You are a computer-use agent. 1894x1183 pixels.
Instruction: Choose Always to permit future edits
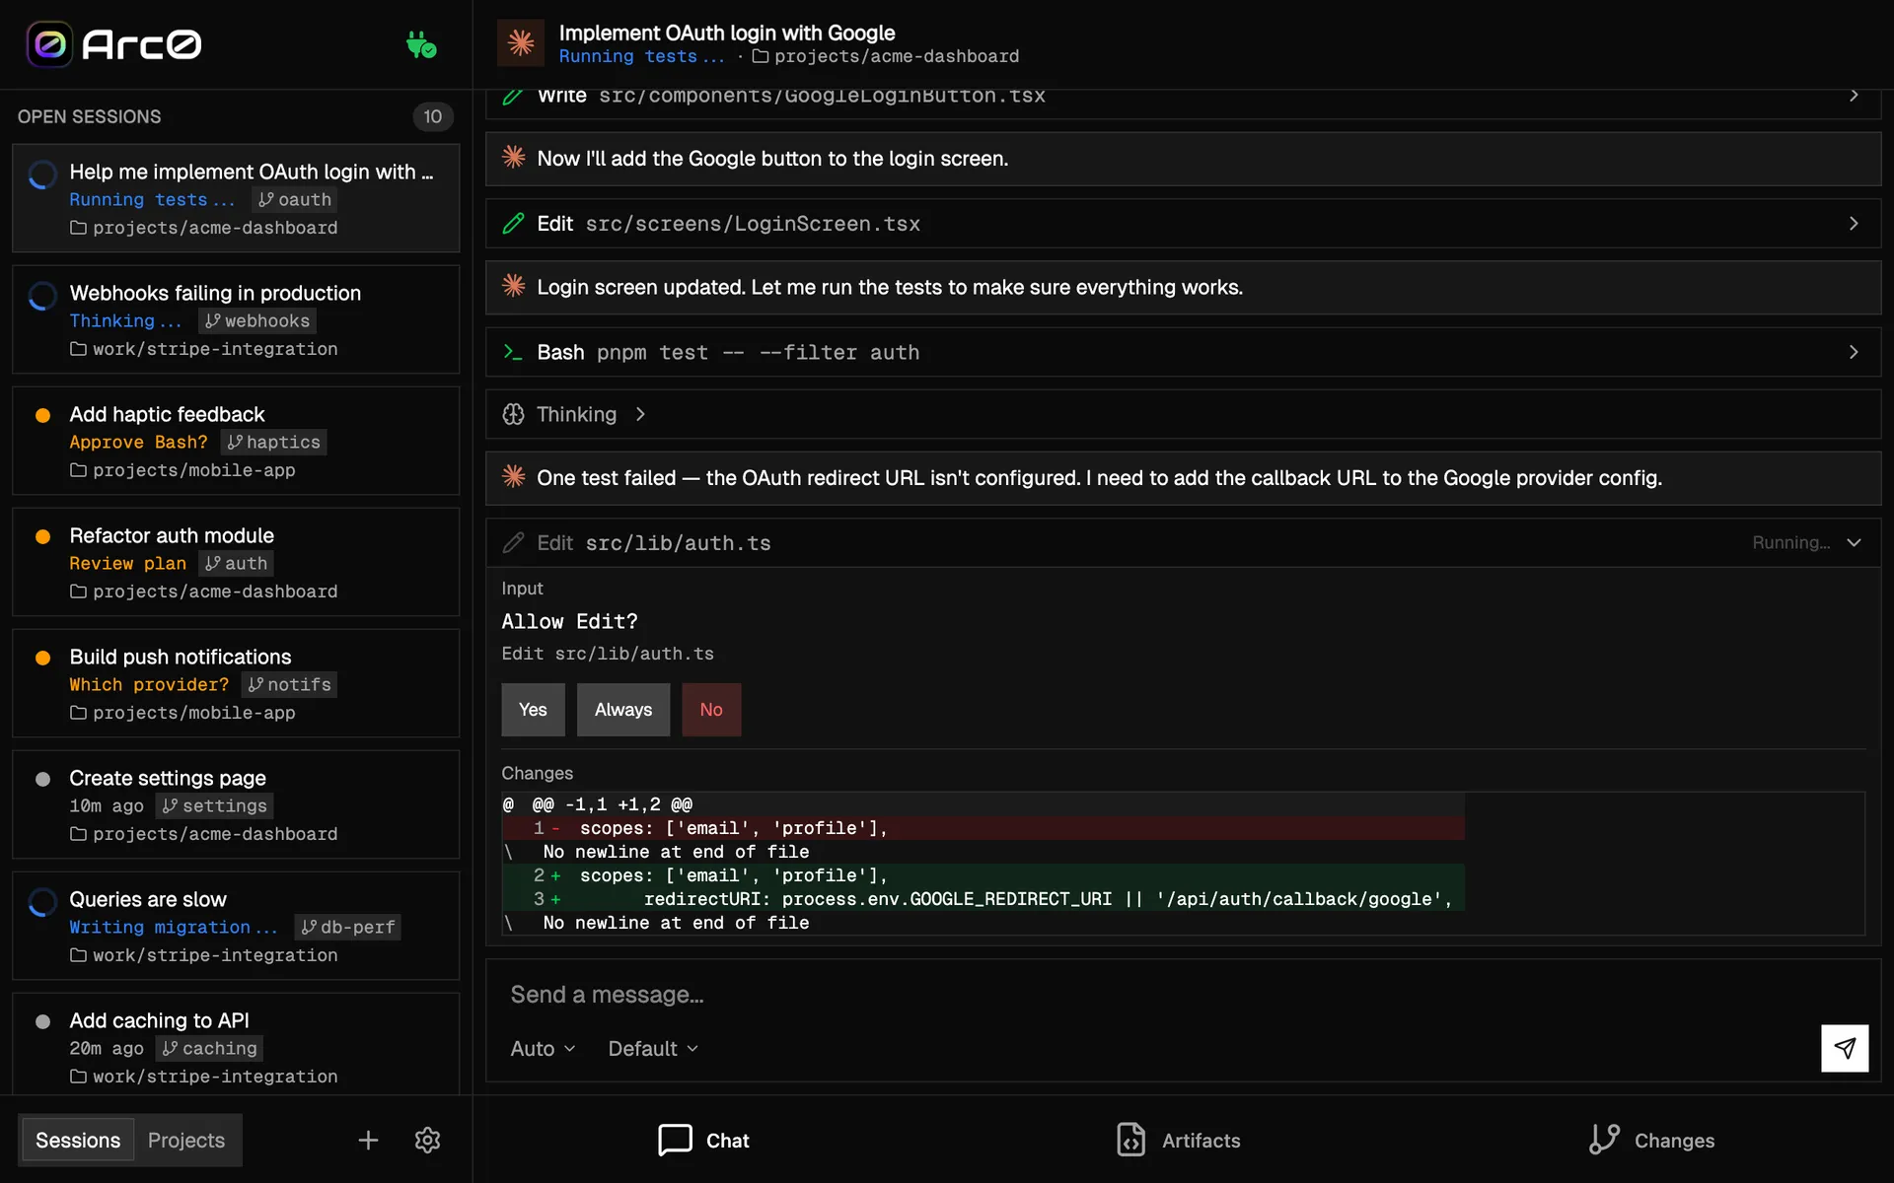(x=622, y=710)
